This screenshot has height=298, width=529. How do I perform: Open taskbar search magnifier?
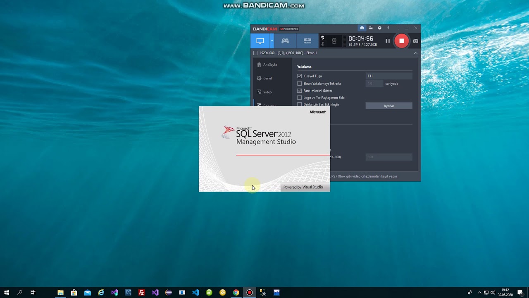pyautogui.click(x=20, y=292)
